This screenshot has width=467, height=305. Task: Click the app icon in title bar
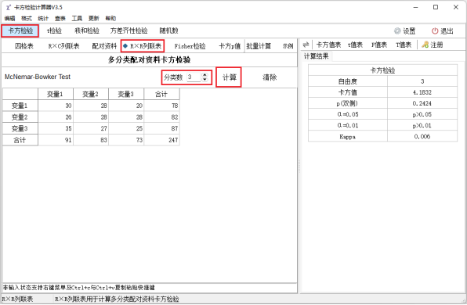tap(8, 7)
